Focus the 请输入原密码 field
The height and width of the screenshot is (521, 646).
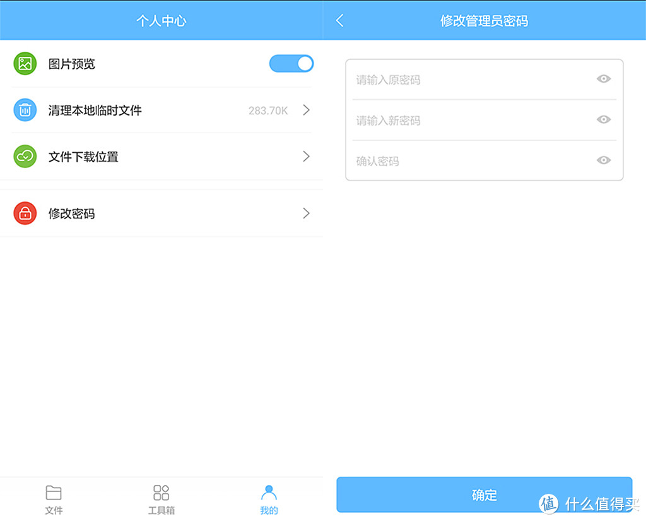click(484, 80)
